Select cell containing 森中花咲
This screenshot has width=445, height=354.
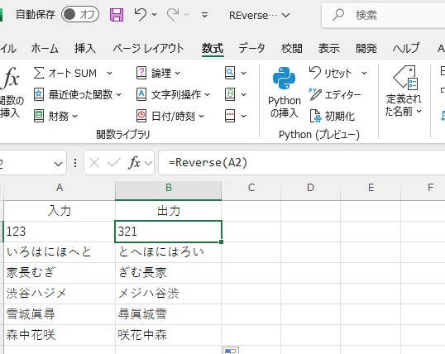tap(60, 335)
